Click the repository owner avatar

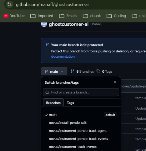point(44,24)
